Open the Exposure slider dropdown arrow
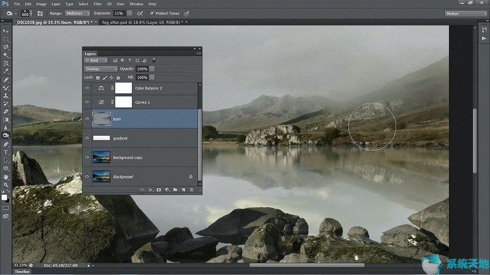Screen dimensions: 490x275 pyautogui.click(x=129, y=14)
